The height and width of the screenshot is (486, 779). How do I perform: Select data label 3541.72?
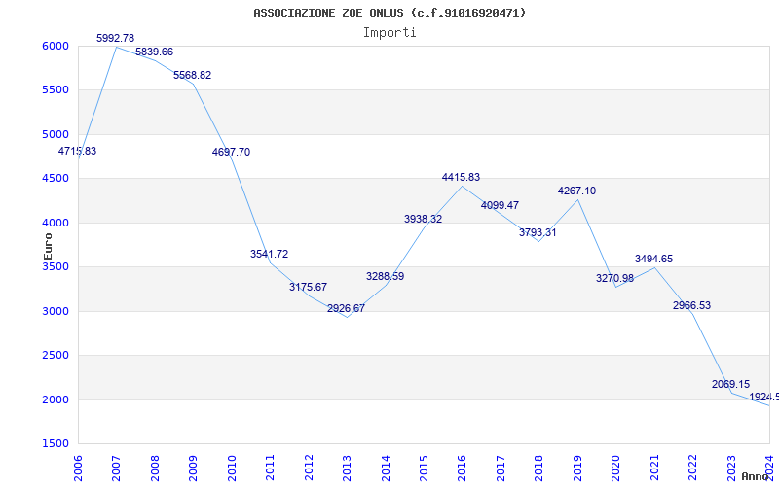tap(270, 254)
